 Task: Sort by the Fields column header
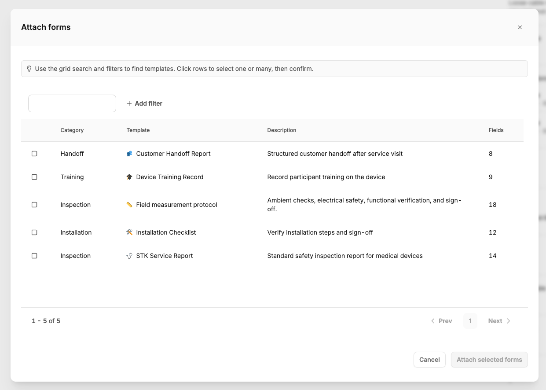pos(496,130)
